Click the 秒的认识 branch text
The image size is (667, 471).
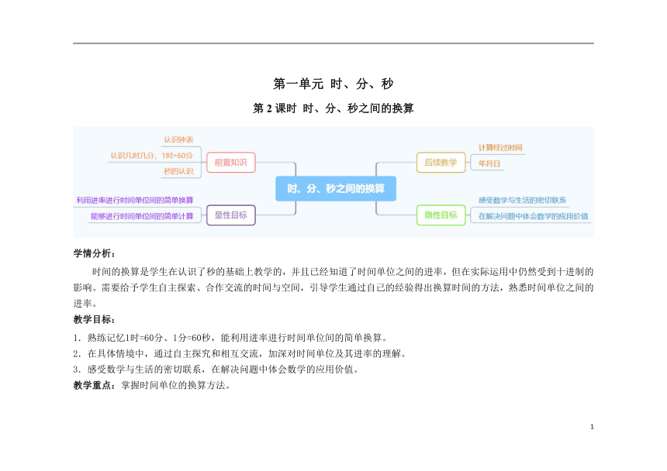[178, 171]
